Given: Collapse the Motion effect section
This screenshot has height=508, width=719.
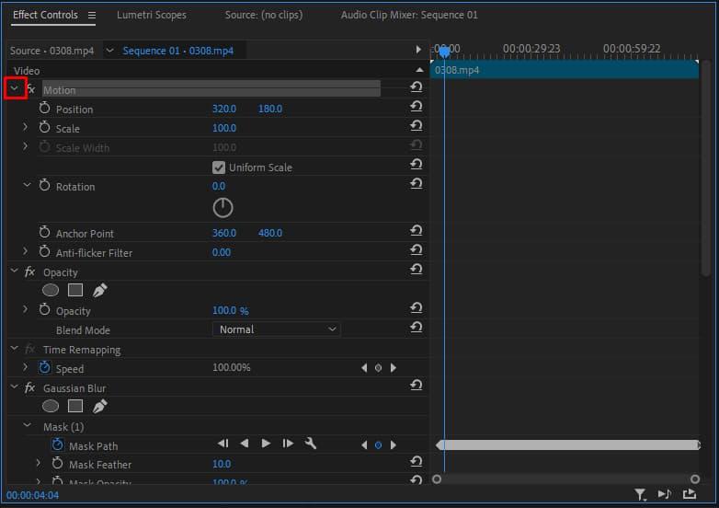Looking at the screenshot, I should [14, 89].
